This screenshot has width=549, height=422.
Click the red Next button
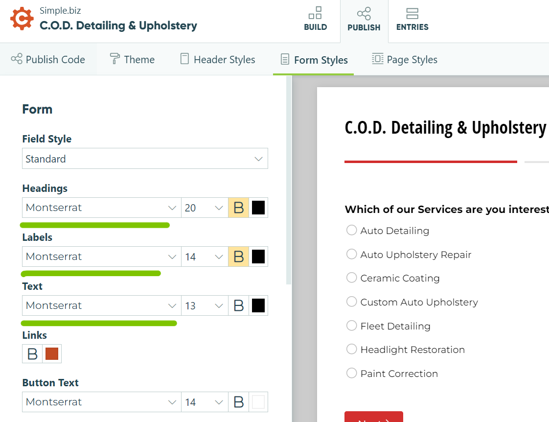point(374,417)
